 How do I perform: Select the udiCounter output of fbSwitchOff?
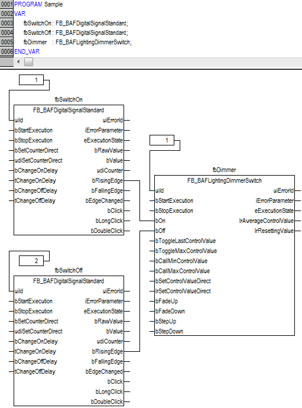(110, 341)
